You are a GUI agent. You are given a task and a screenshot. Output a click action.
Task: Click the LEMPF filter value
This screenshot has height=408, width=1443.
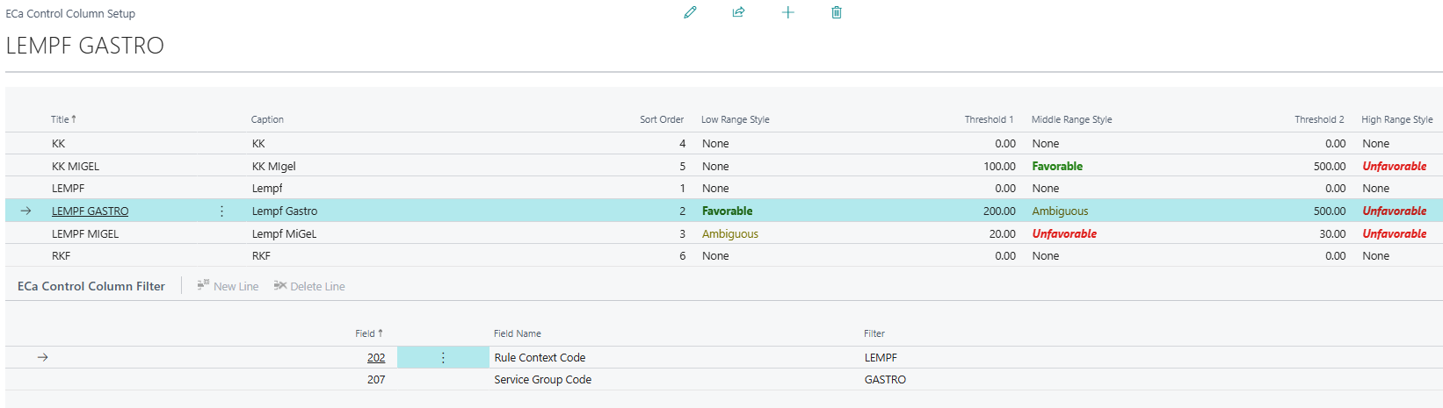pyautogui.click(x=881, y=358)
